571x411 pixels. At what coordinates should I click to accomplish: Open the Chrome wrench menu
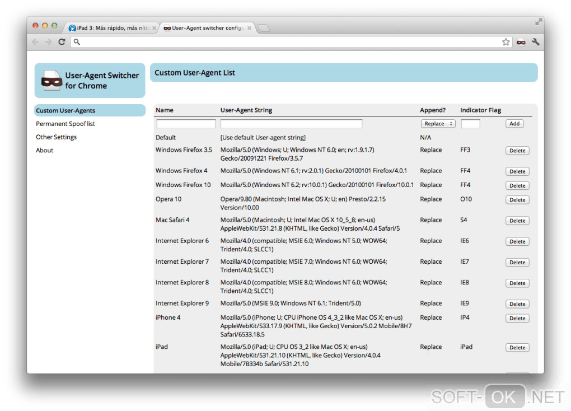click(535, 42)
